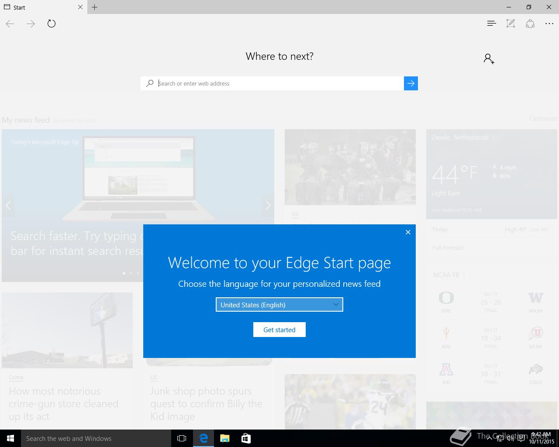This screenshot has width=559, height=447.
Task: Go forward using the forward arrow
Action: 31,24
